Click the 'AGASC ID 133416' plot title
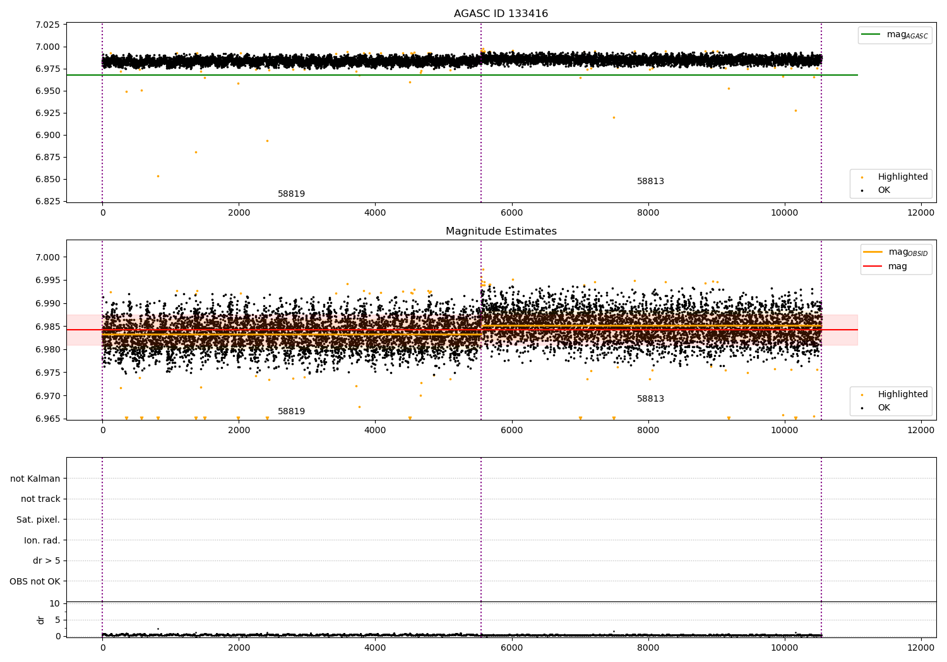The image size is (947, 662). 501,14
